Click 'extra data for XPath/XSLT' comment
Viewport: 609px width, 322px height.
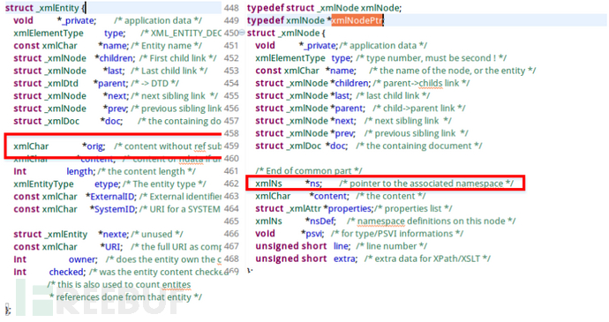pyautogui.click(x=427, y=258)
